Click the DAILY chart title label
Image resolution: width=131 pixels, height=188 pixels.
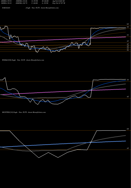[30, 8]
